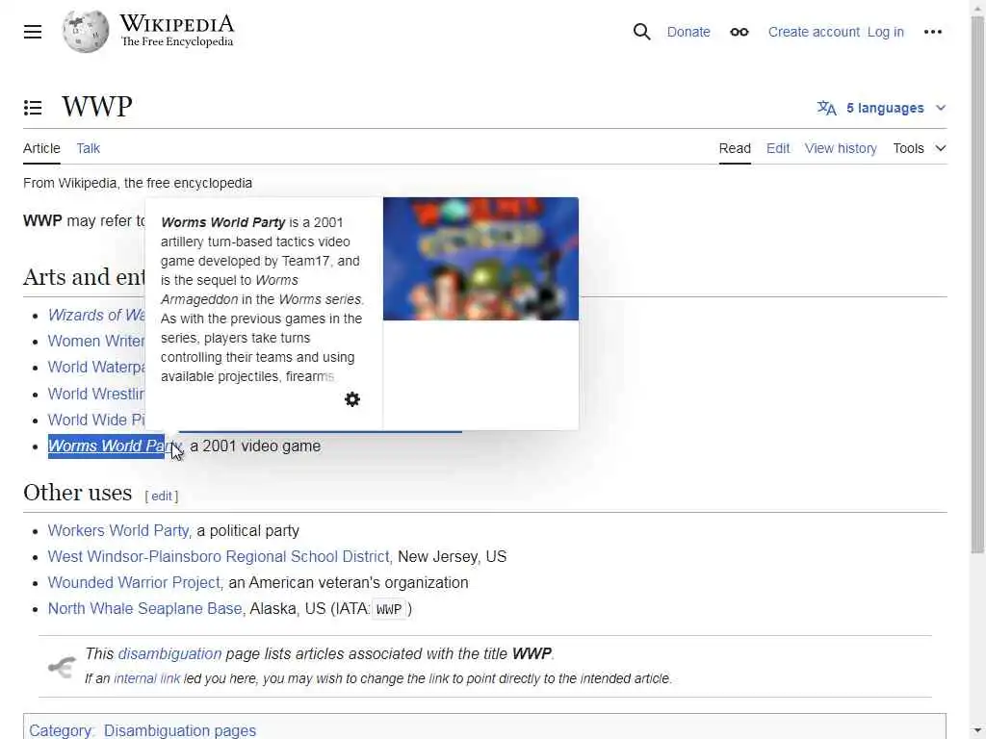Click the disambiguation fork icon
986x739 pixels.
coord(62,667)
